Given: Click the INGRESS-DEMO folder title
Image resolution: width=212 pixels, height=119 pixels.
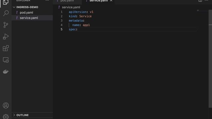Looking at the screenshot, I should 27,7.
